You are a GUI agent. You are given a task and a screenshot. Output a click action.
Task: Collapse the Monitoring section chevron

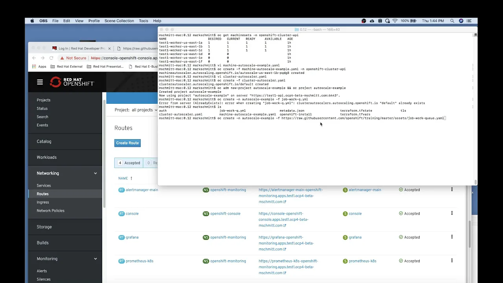[95, 259]
